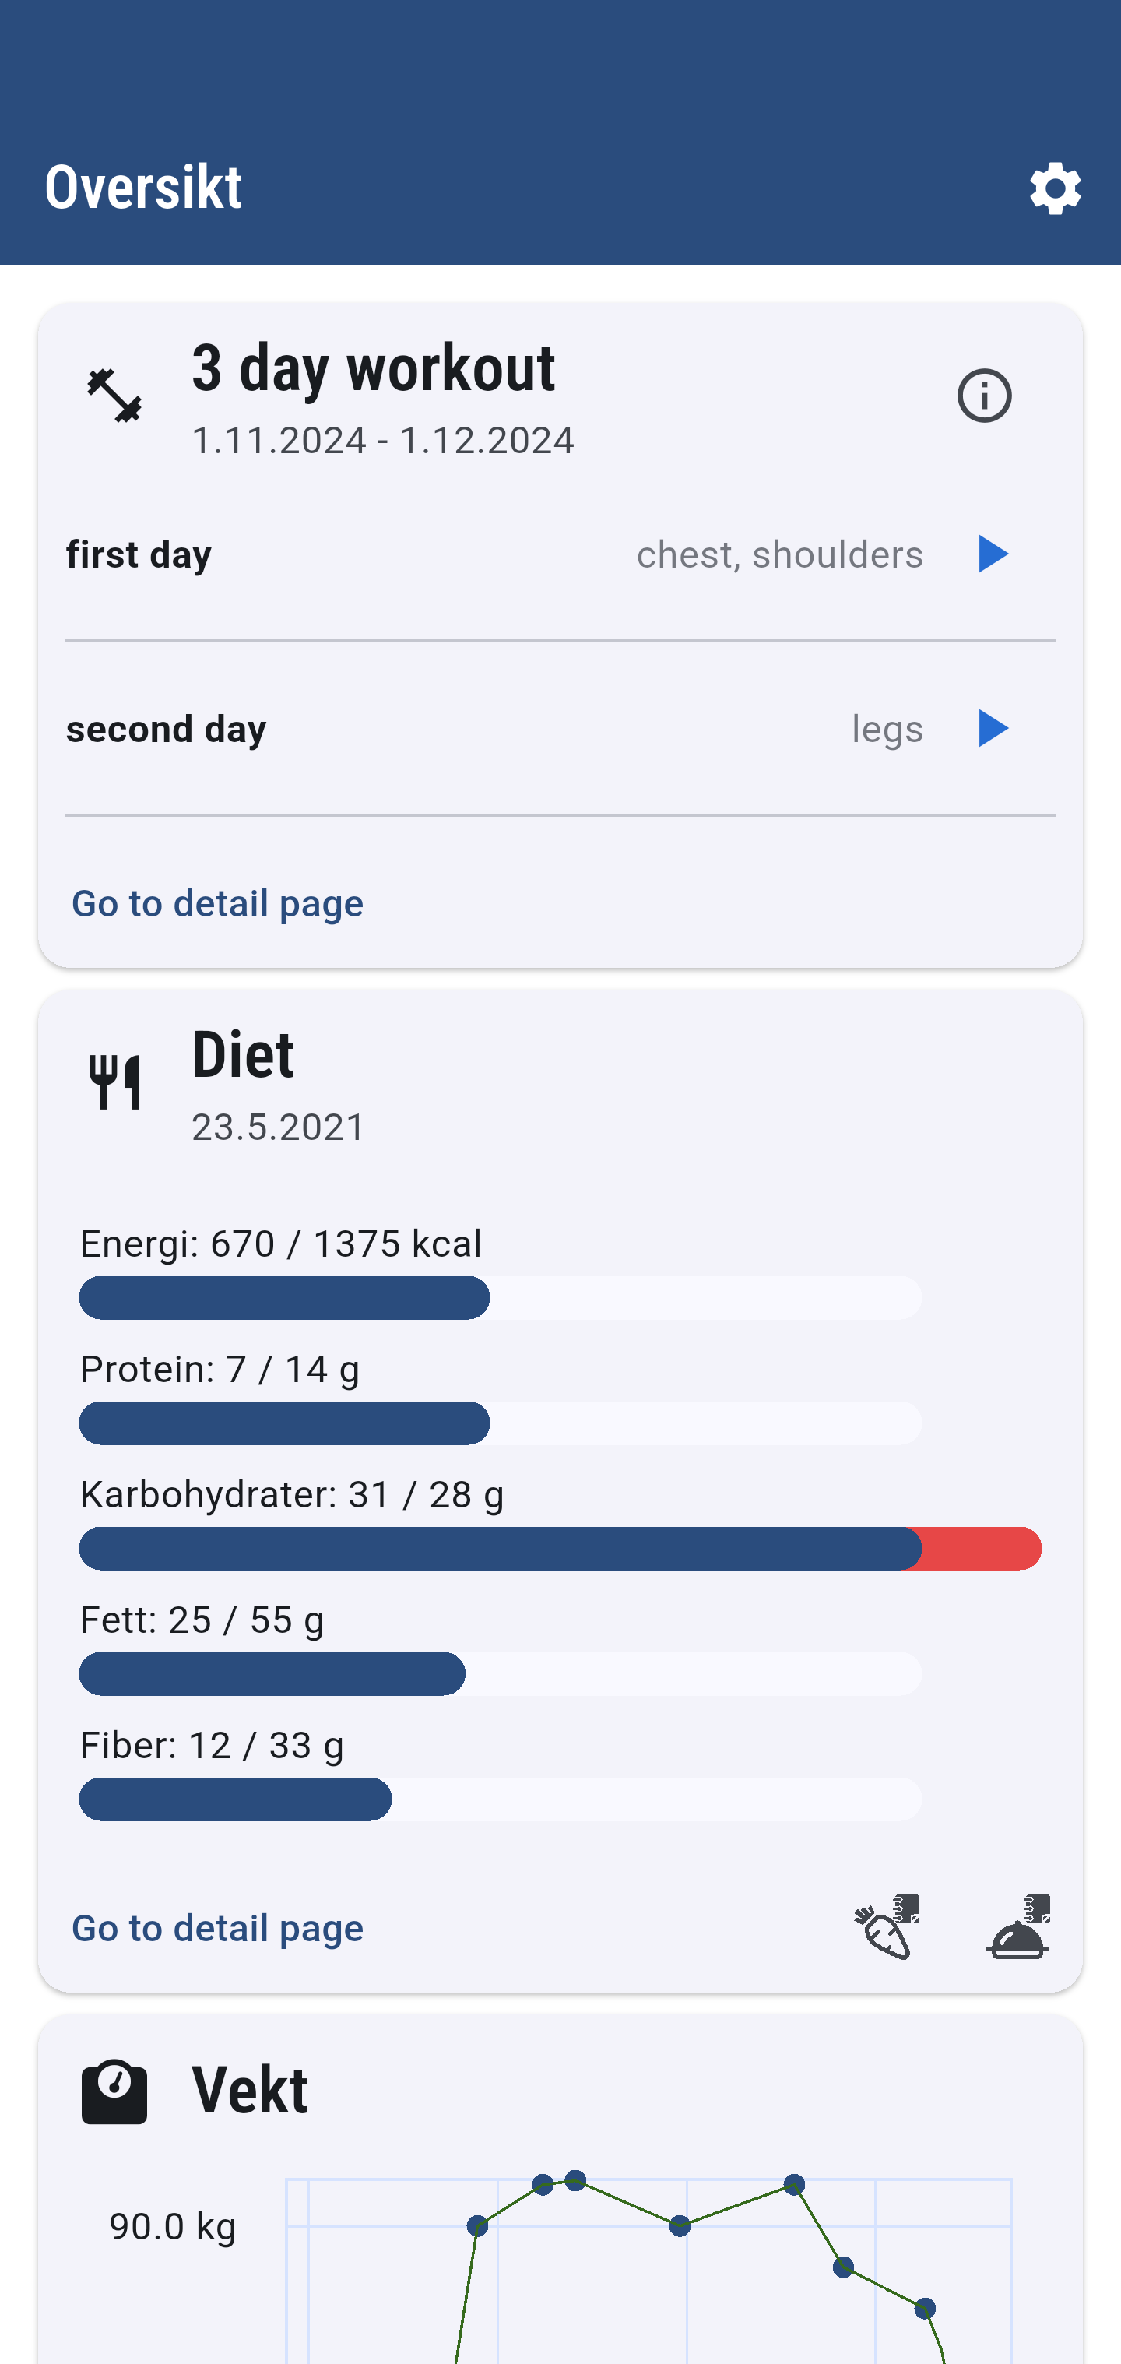Tap the dumbbell workout icon

pyautogui.click(x=114, y=396)
